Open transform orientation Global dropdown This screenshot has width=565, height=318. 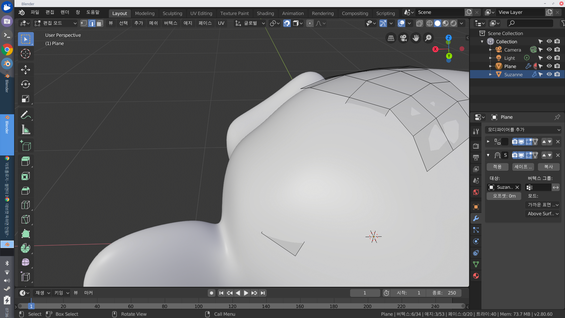250,23
